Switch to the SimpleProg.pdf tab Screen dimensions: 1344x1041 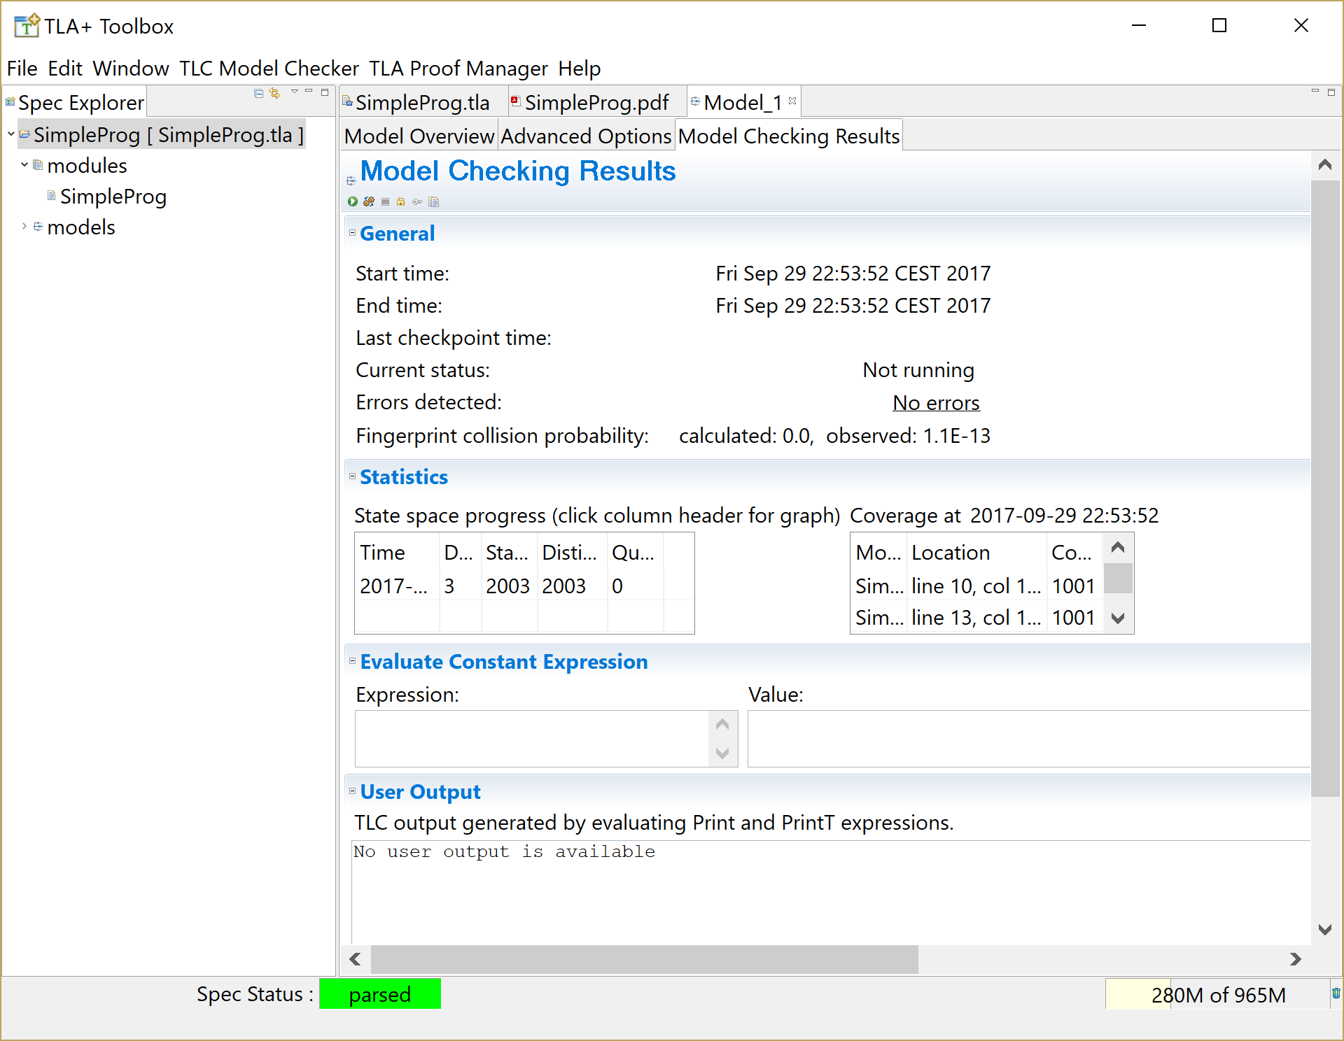coord(597,102)
